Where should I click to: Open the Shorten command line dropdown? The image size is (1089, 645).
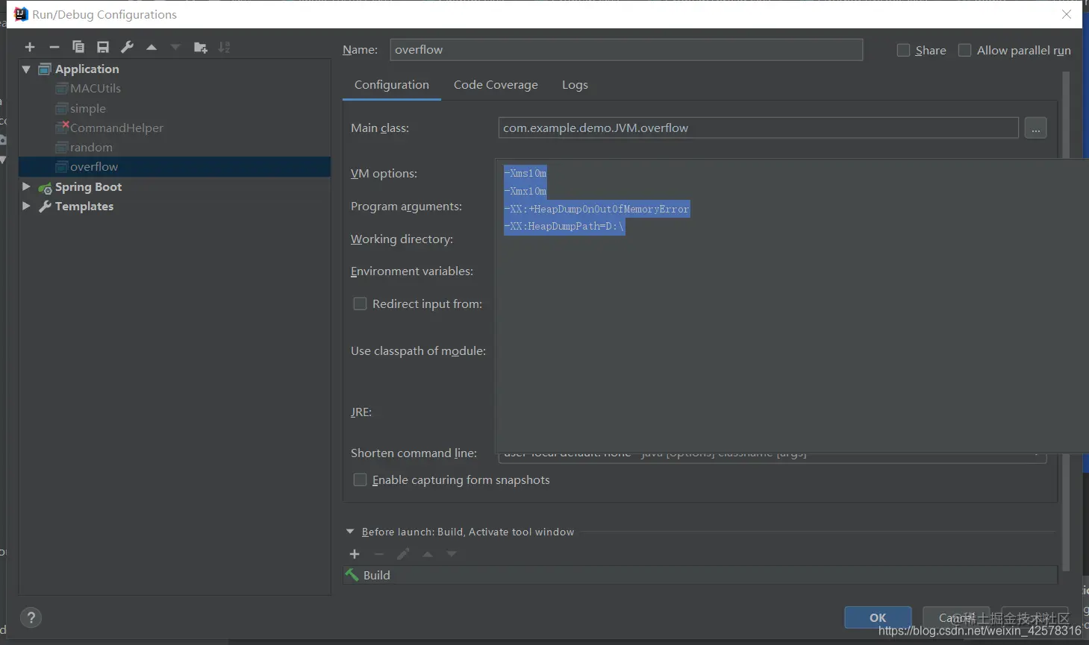coord(773,457)
